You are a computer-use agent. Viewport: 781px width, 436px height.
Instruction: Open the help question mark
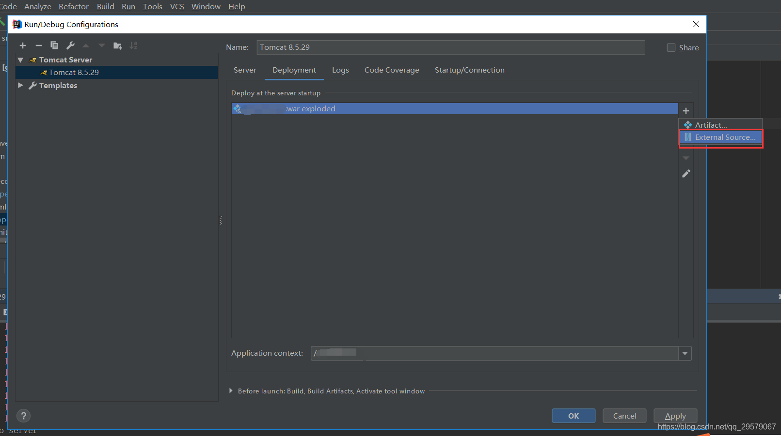[23, 416]
